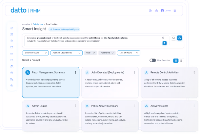The width and height of the screenshot is (200, 134).
Task: Open the Hostname filter dropdown
Action: [107, 53]
